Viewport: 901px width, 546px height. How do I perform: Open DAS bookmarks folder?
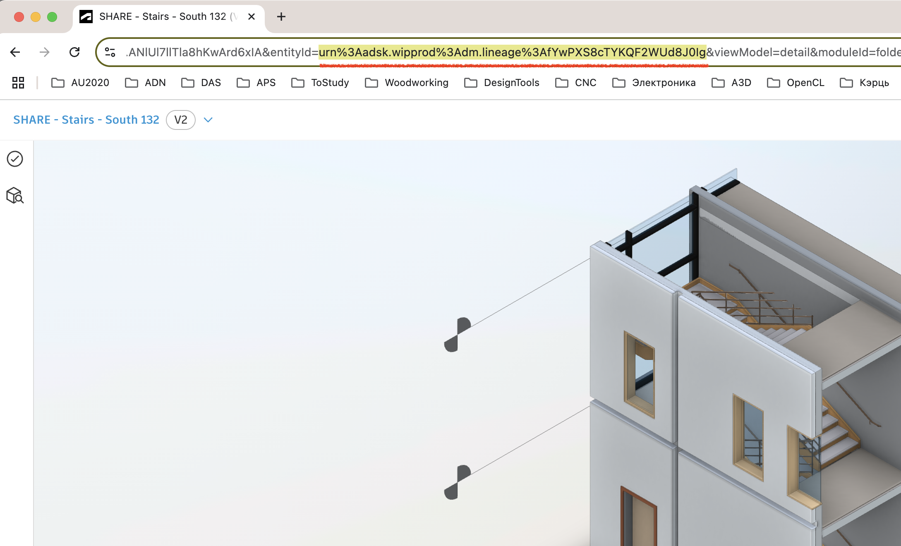coord(201,83)
